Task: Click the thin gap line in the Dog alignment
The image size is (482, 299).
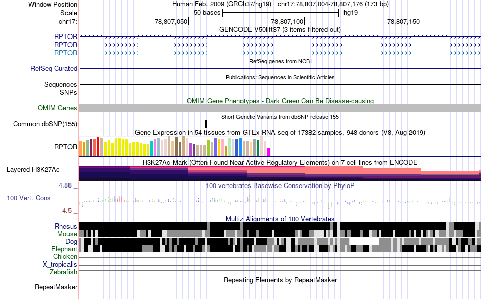Action: click(364, 241)
